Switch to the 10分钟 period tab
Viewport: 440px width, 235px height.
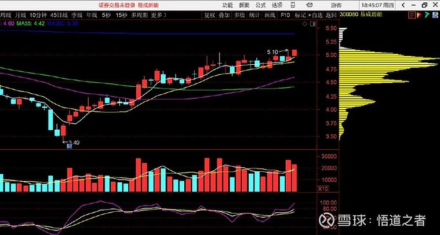(39, 14)
